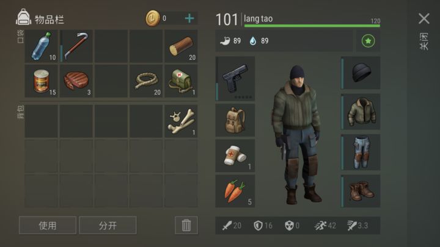Viewport: 440px width, 247px height.
Task: Select the carrots quick slot
Action: [235, 191]
